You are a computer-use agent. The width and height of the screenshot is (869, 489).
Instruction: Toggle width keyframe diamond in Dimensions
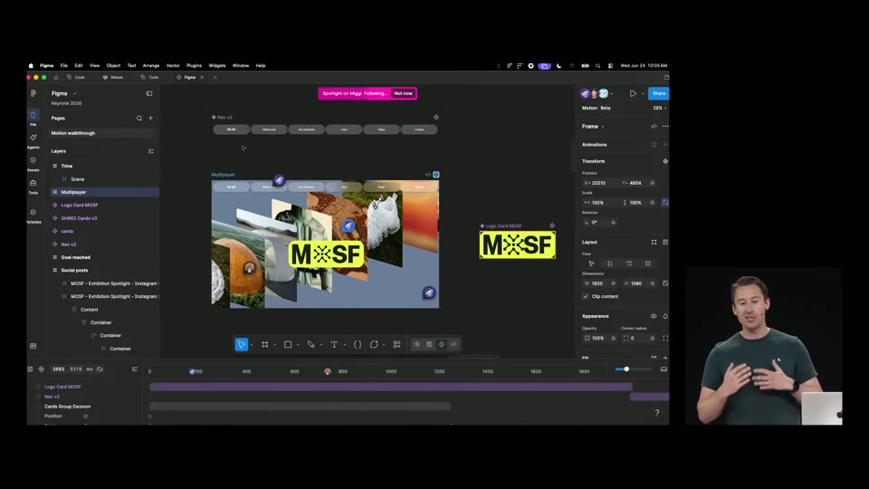tap(613, 283)
